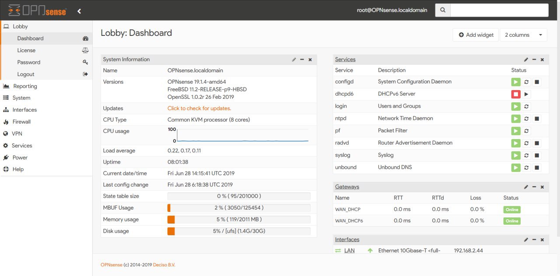Minimize the Interfaces widget
560x276 pixels.
click(534, 240)
